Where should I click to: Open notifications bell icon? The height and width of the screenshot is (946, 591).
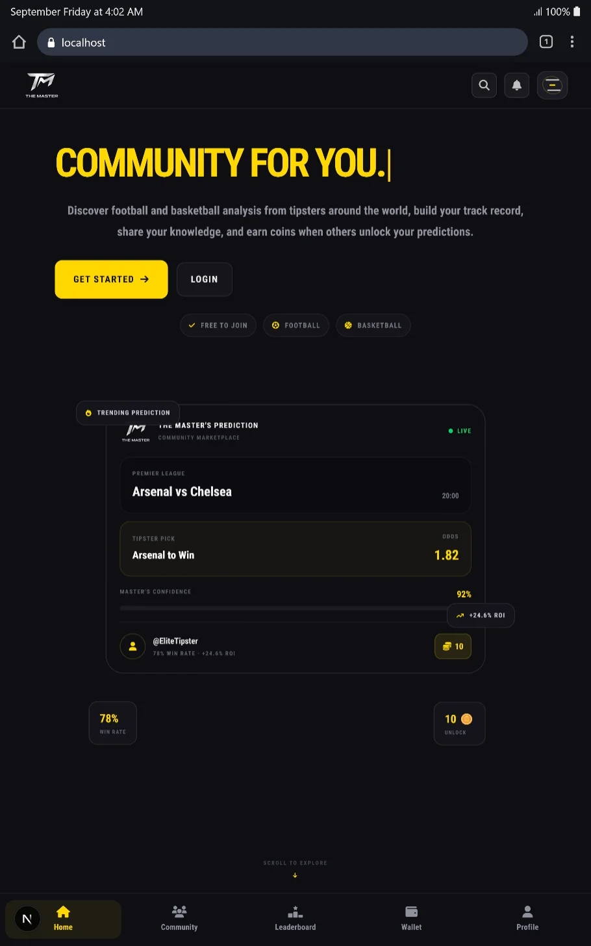[517, 85]
